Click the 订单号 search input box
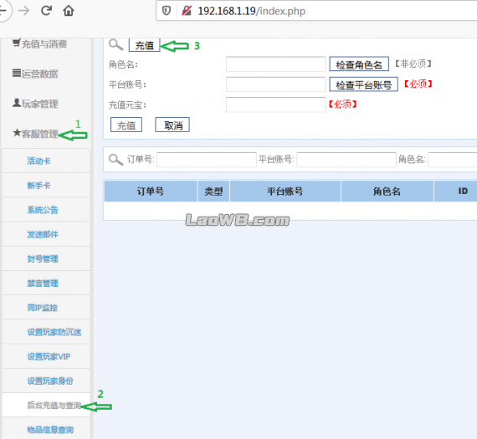477x439 pixels. click(x=207, y=160)
